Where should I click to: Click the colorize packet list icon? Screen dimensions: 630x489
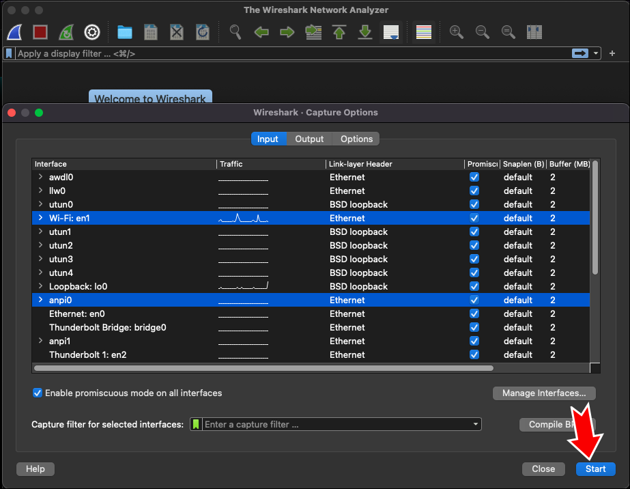pyautogui.click(x=424, y=32)
